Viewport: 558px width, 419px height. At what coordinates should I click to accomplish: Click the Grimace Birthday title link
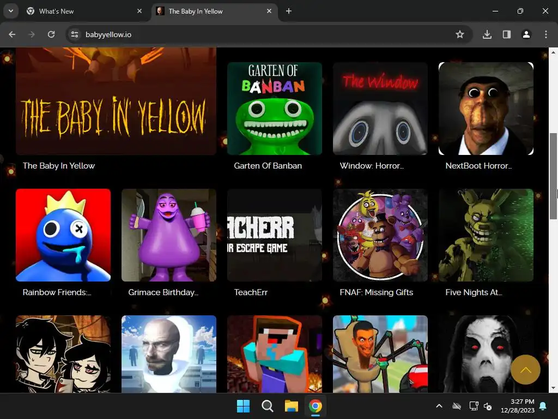163,292
